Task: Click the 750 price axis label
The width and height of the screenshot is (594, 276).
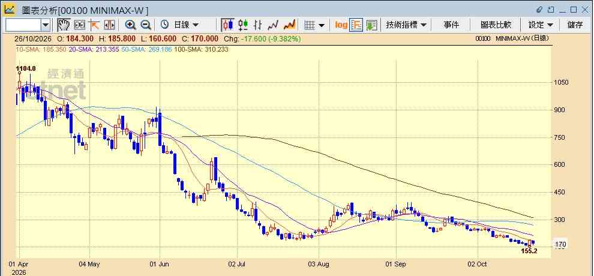Action: [560, 137]
